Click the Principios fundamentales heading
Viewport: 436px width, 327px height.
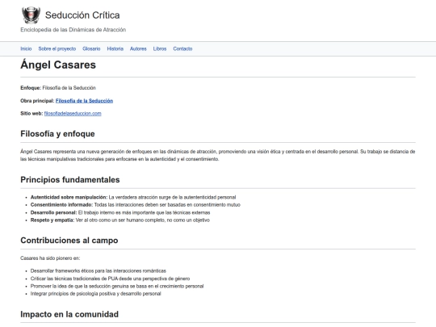click(x=70, y=179)
